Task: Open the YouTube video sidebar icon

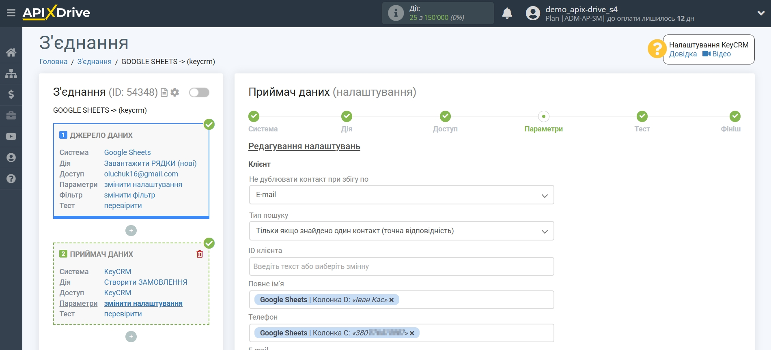Action: tap(11, 137)
